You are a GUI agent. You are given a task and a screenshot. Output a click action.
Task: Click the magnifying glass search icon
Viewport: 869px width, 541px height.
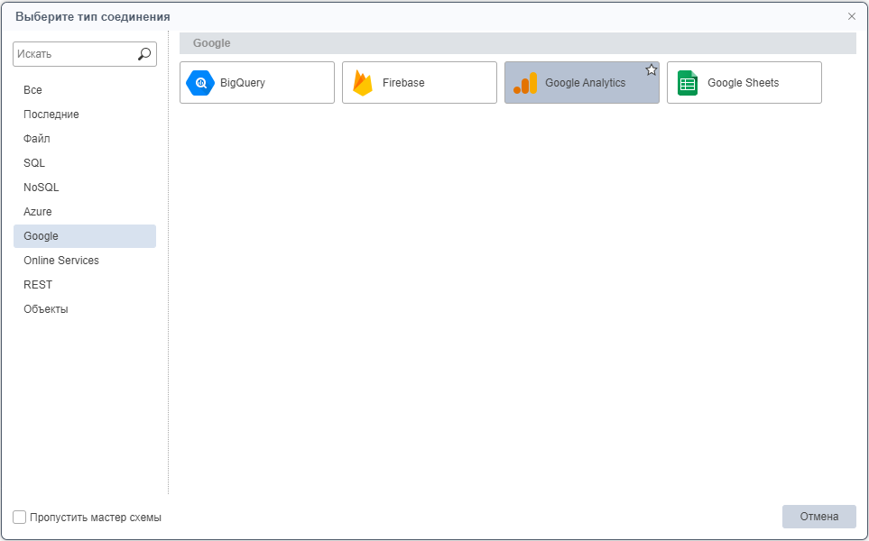(144, 54)
